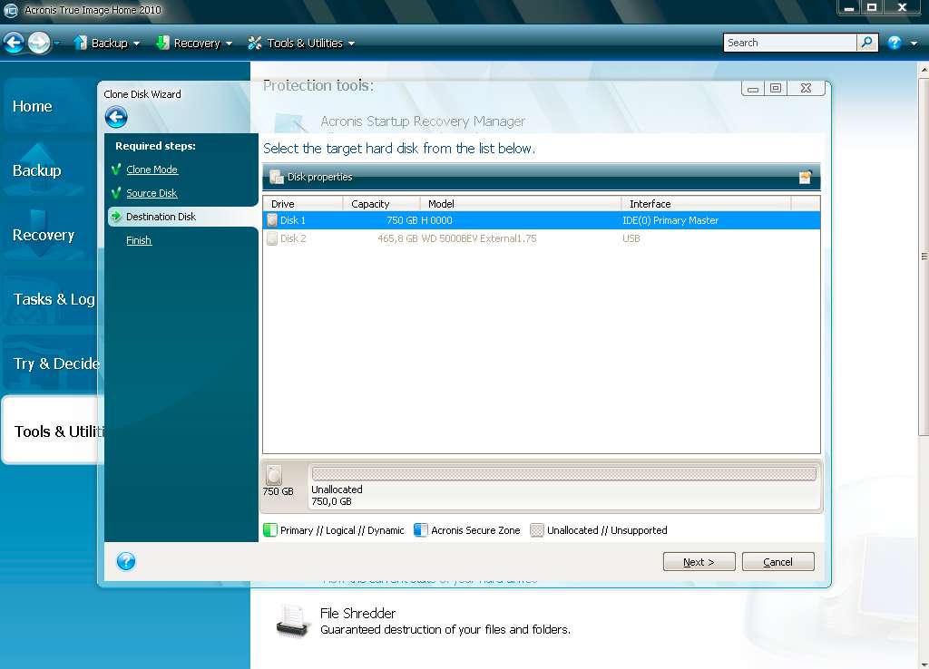
Task: Click the Next button
Action: (x=699, y=562)
